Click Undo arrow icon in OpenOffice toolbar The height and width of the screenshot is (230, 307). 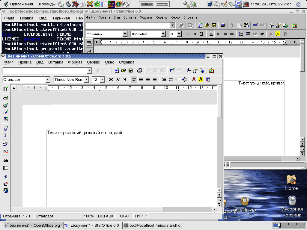172,70
